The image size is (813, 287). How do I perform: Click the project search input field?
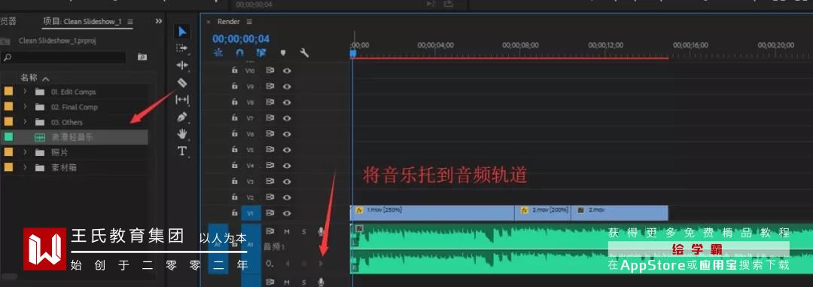tap(63, 57)
